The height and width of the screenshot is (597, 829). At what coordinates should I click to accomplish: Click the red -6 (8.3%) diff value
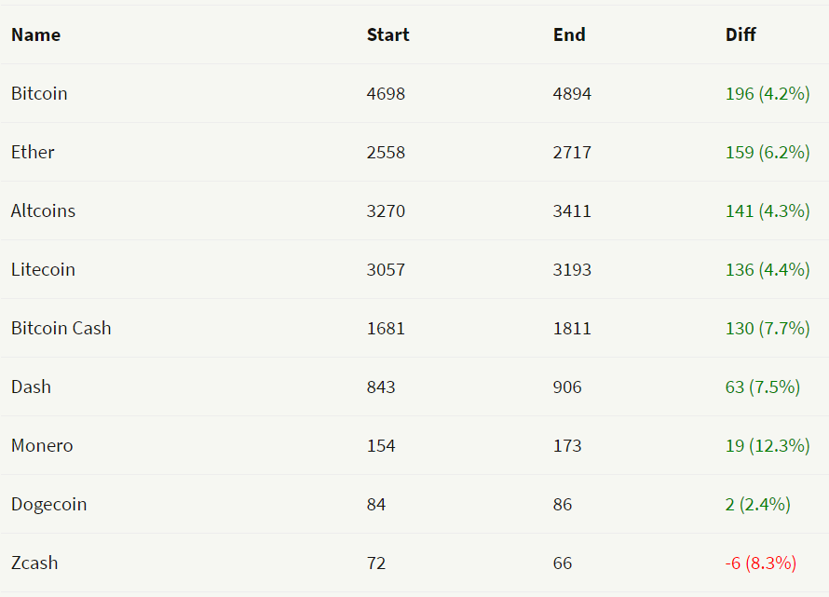coord(760,563)
